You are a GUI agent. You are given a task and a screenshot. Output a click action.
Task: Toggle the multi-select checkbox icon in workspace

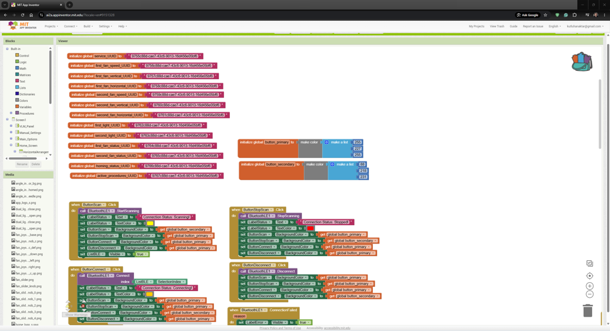(589, 263)
